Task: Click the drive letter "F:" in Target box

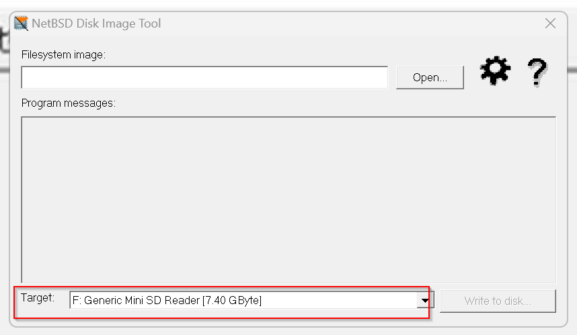Action: (x=77, y=301)
